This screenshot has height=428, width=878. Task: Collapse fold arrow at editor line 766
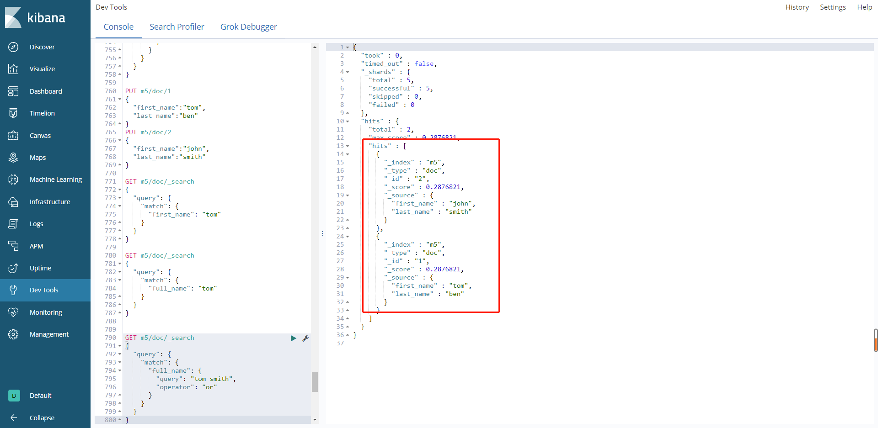click(x=120, y=140)
